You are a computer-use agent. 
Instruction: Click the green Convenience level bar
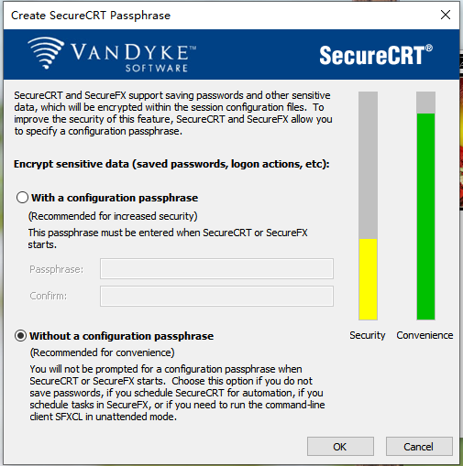[x=425, y=216]
